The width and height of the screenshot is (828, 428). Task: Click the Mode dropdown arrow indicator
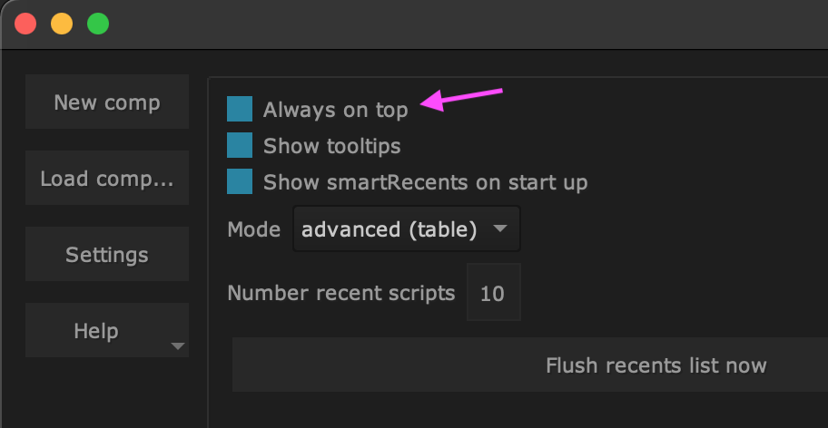[499, 229]
